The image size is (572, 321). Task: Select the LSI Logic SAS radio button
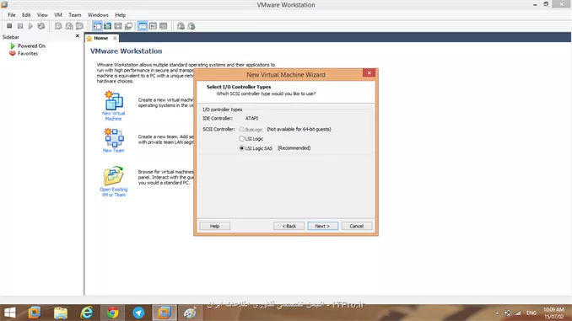coord(241,148)
